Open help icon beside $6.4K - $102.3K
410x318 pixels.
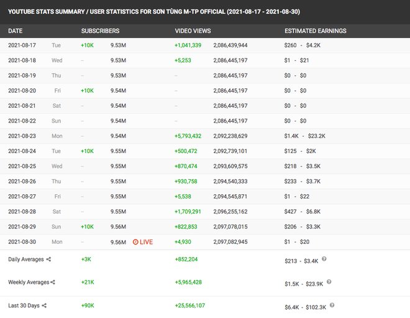(332, 305)
